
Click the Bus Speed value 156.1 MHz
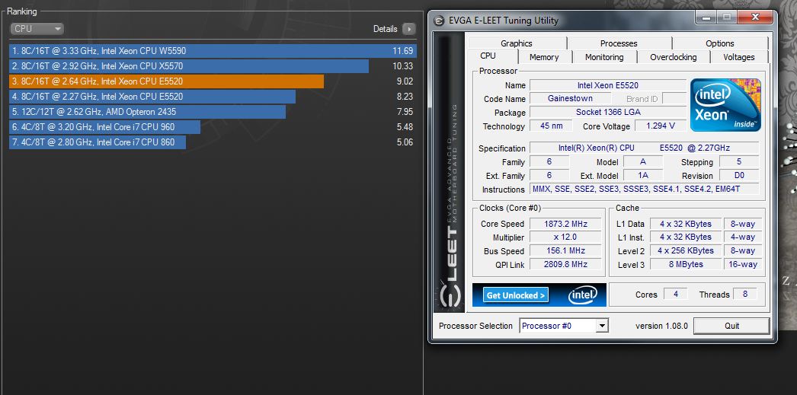click(565, 251)
